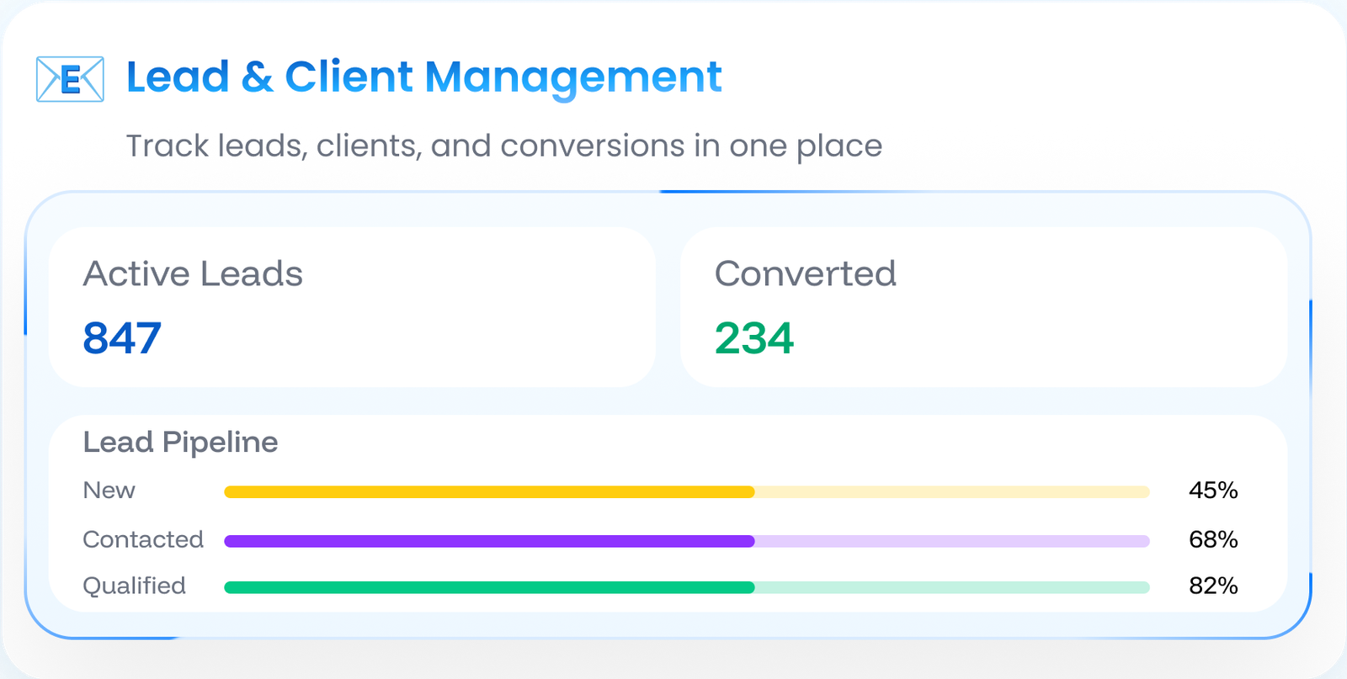This screenshot has height=679, width=1347.
Task: Click the 45% value for New
Action: pos(1212,491)
